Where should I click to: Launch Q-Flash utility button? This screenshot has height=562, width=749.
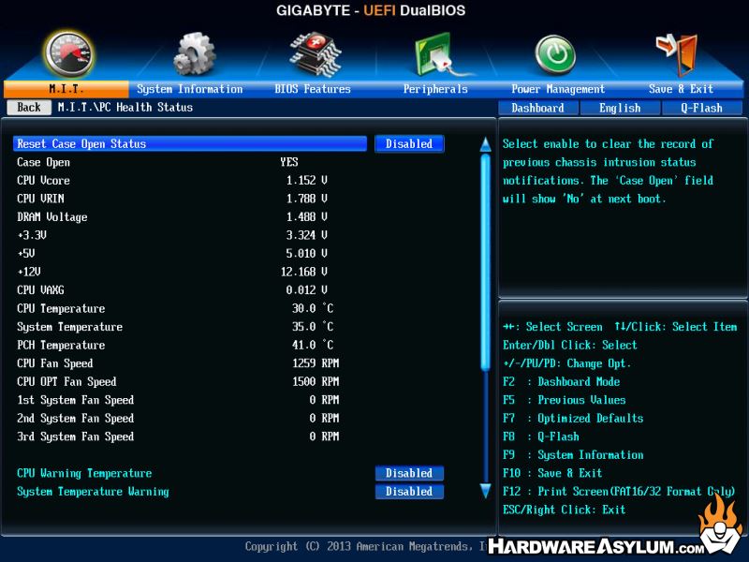701,108
